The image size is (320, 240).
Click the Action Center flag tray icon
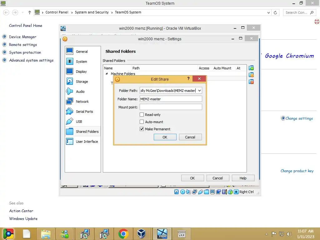point(274,234)
